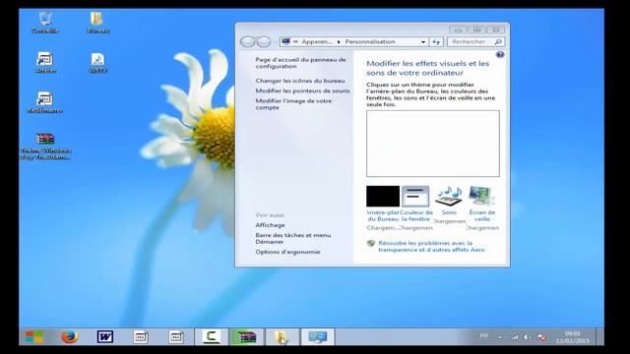Expand the address bar history dropdown arrow
This screenshot has width=630, height=354.
click(x=423, y=41)
